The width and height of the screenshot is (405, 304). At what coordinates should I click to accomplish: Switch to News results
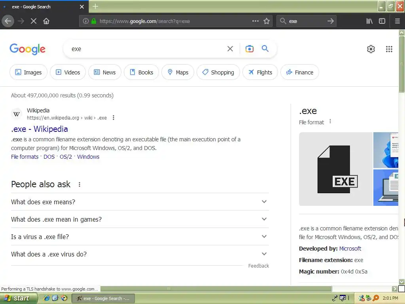tap(104, 72)
